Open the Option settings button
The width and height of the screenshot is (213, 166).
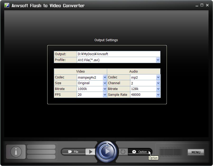click(140, 152)
